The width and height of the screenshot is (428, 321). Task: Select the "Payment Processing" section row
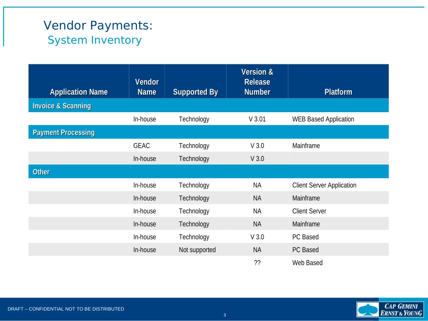[209, 132]
